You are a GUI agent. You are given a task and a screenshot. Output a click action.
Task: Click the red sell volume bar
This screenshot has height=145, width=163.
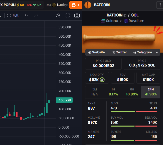pyautogui.click(x=146, y=126)
